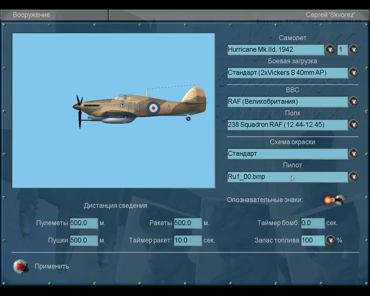Open the Запас топлива fuel dropdown arrow
Viewport: 370px width, 296px height.
point(330,240)
